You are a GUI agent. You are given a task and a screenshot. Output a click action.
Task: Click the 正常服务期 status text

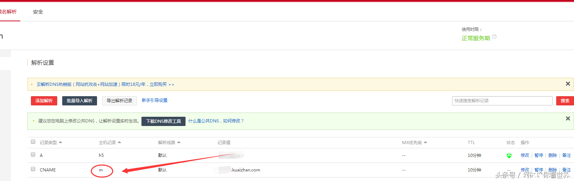tap(476, 38)
